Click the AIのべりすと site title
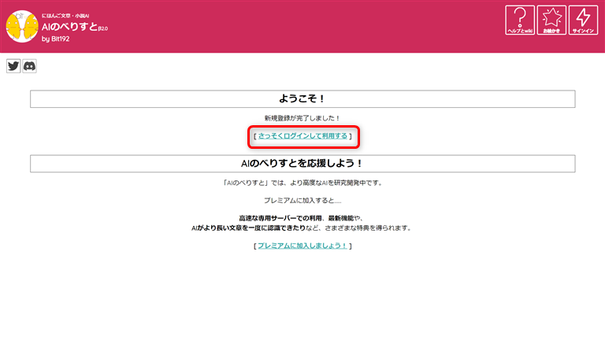The width and height of the screenshot is (605, 337). pyautogui.click(x=69, y=26)
